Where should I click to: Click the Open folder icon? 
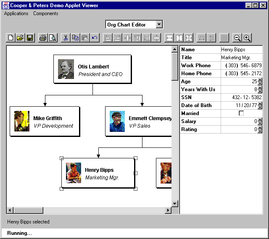coord(20,38)
